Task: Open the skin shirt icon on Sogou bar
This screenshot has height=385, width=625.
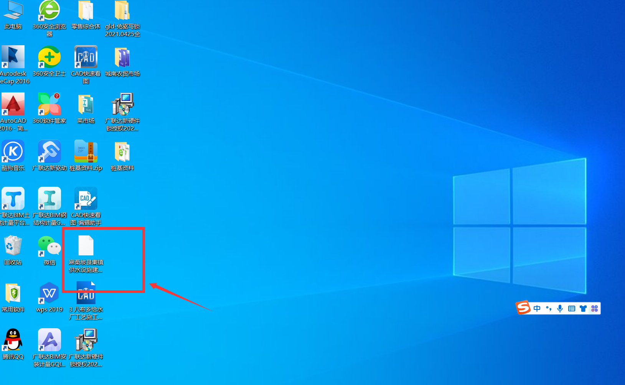Action: click(583, 308)
